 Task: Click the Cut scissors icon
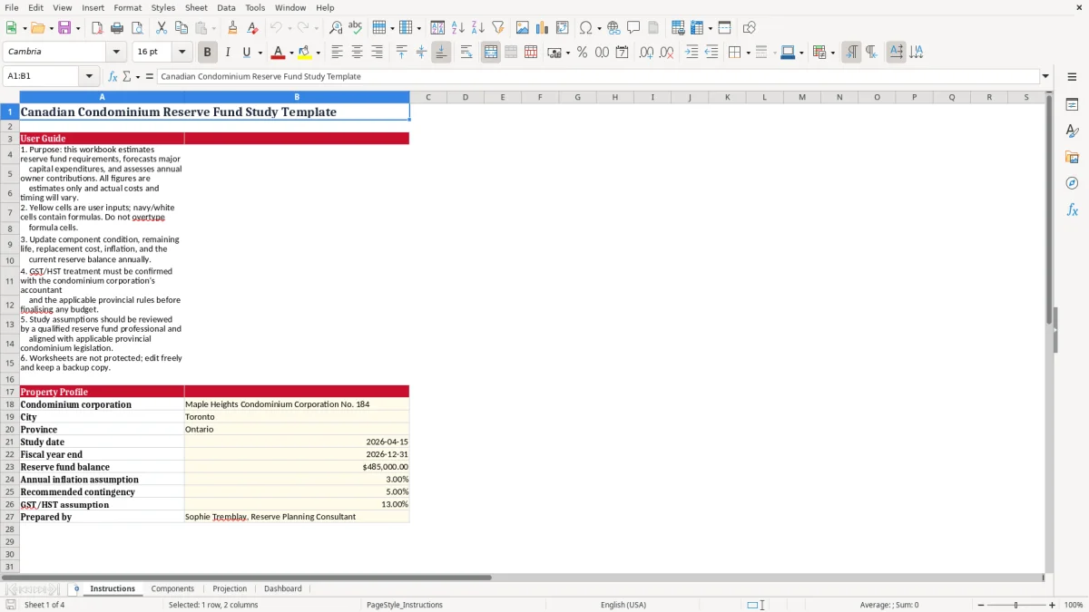click(161, 28)
